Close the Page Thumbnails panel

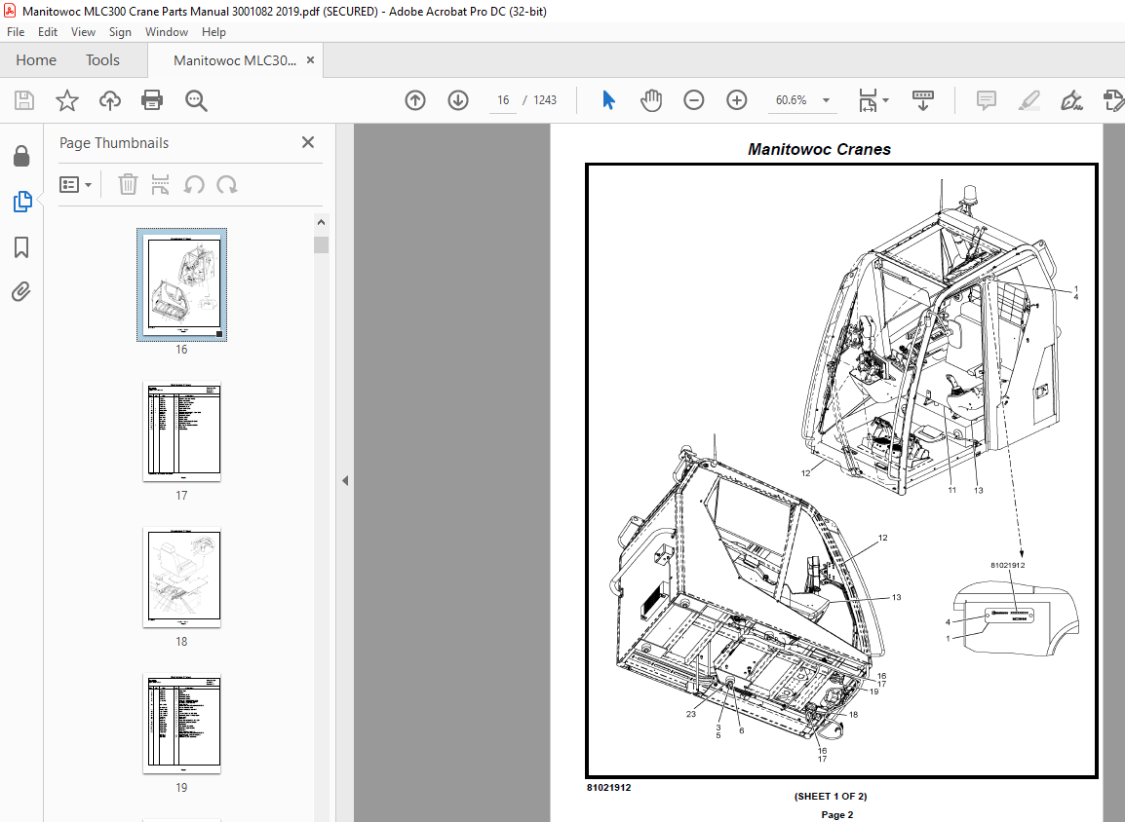pos(308,142)
